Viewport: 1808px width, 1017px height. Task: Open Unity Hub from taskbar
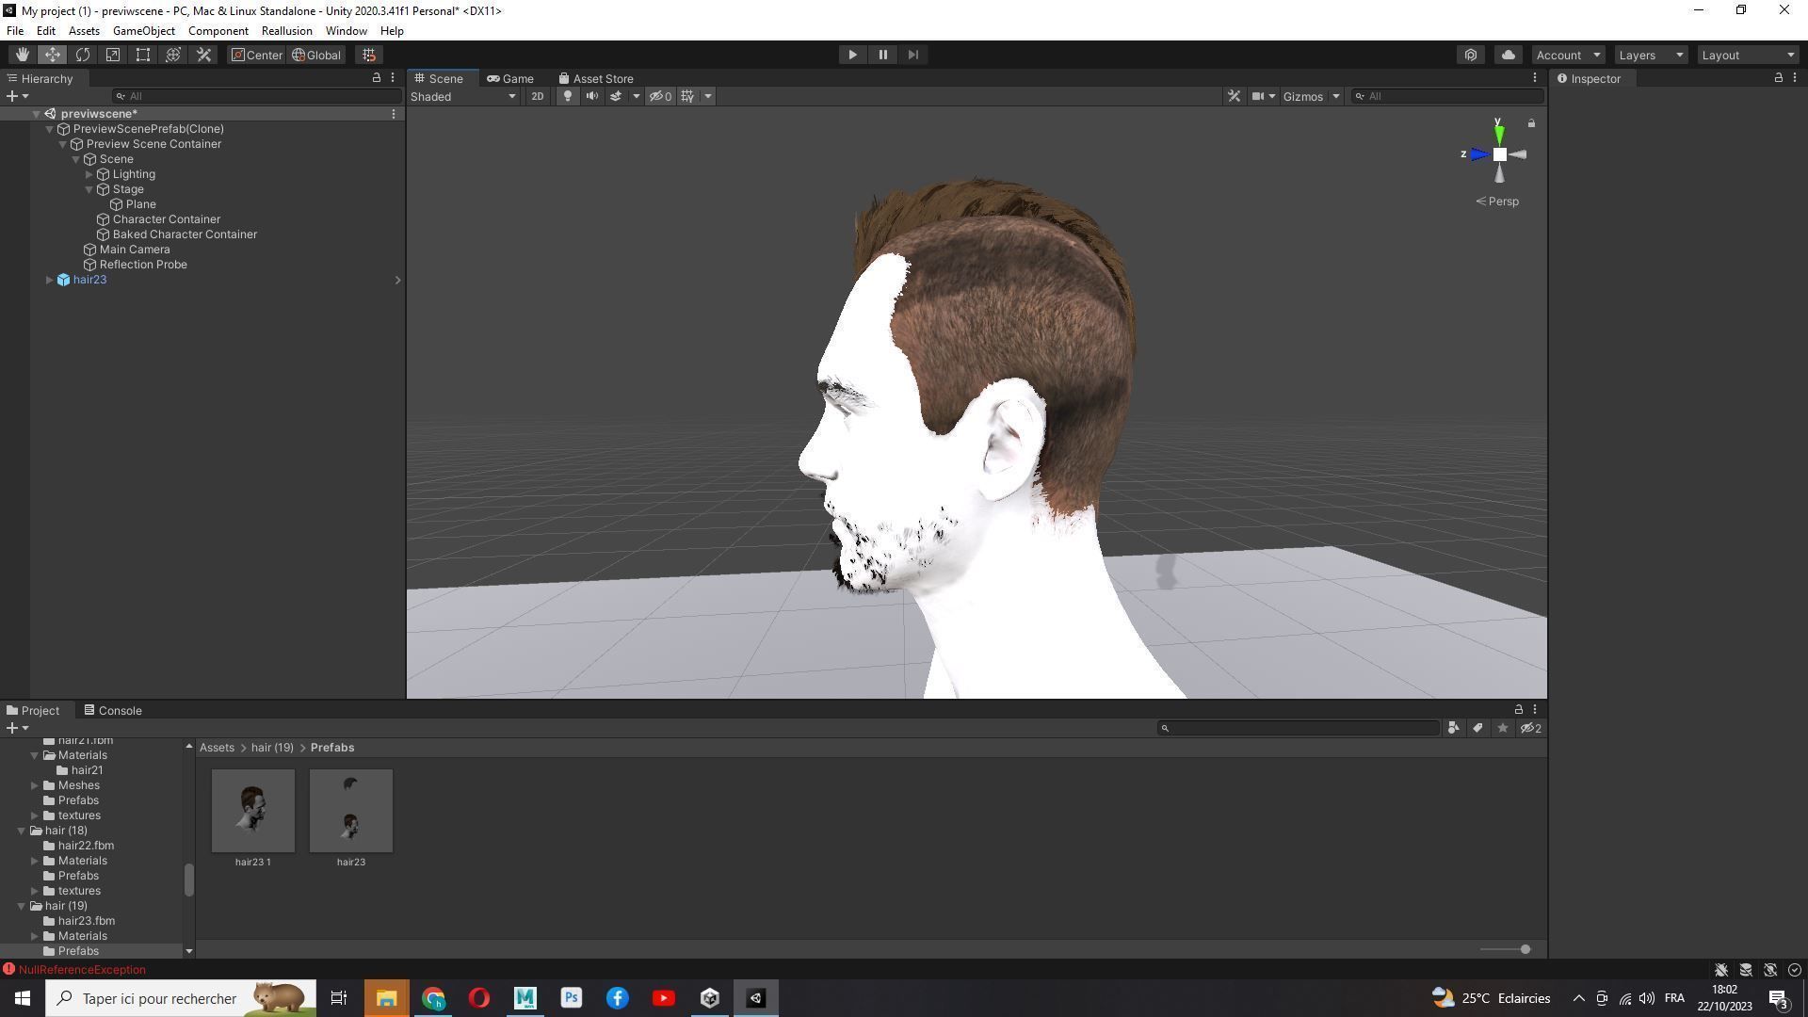point(710,998)
